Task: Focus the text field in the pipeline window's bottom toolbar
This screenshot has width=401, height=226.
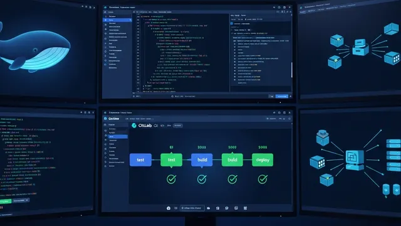Action: tap(192, 208)
